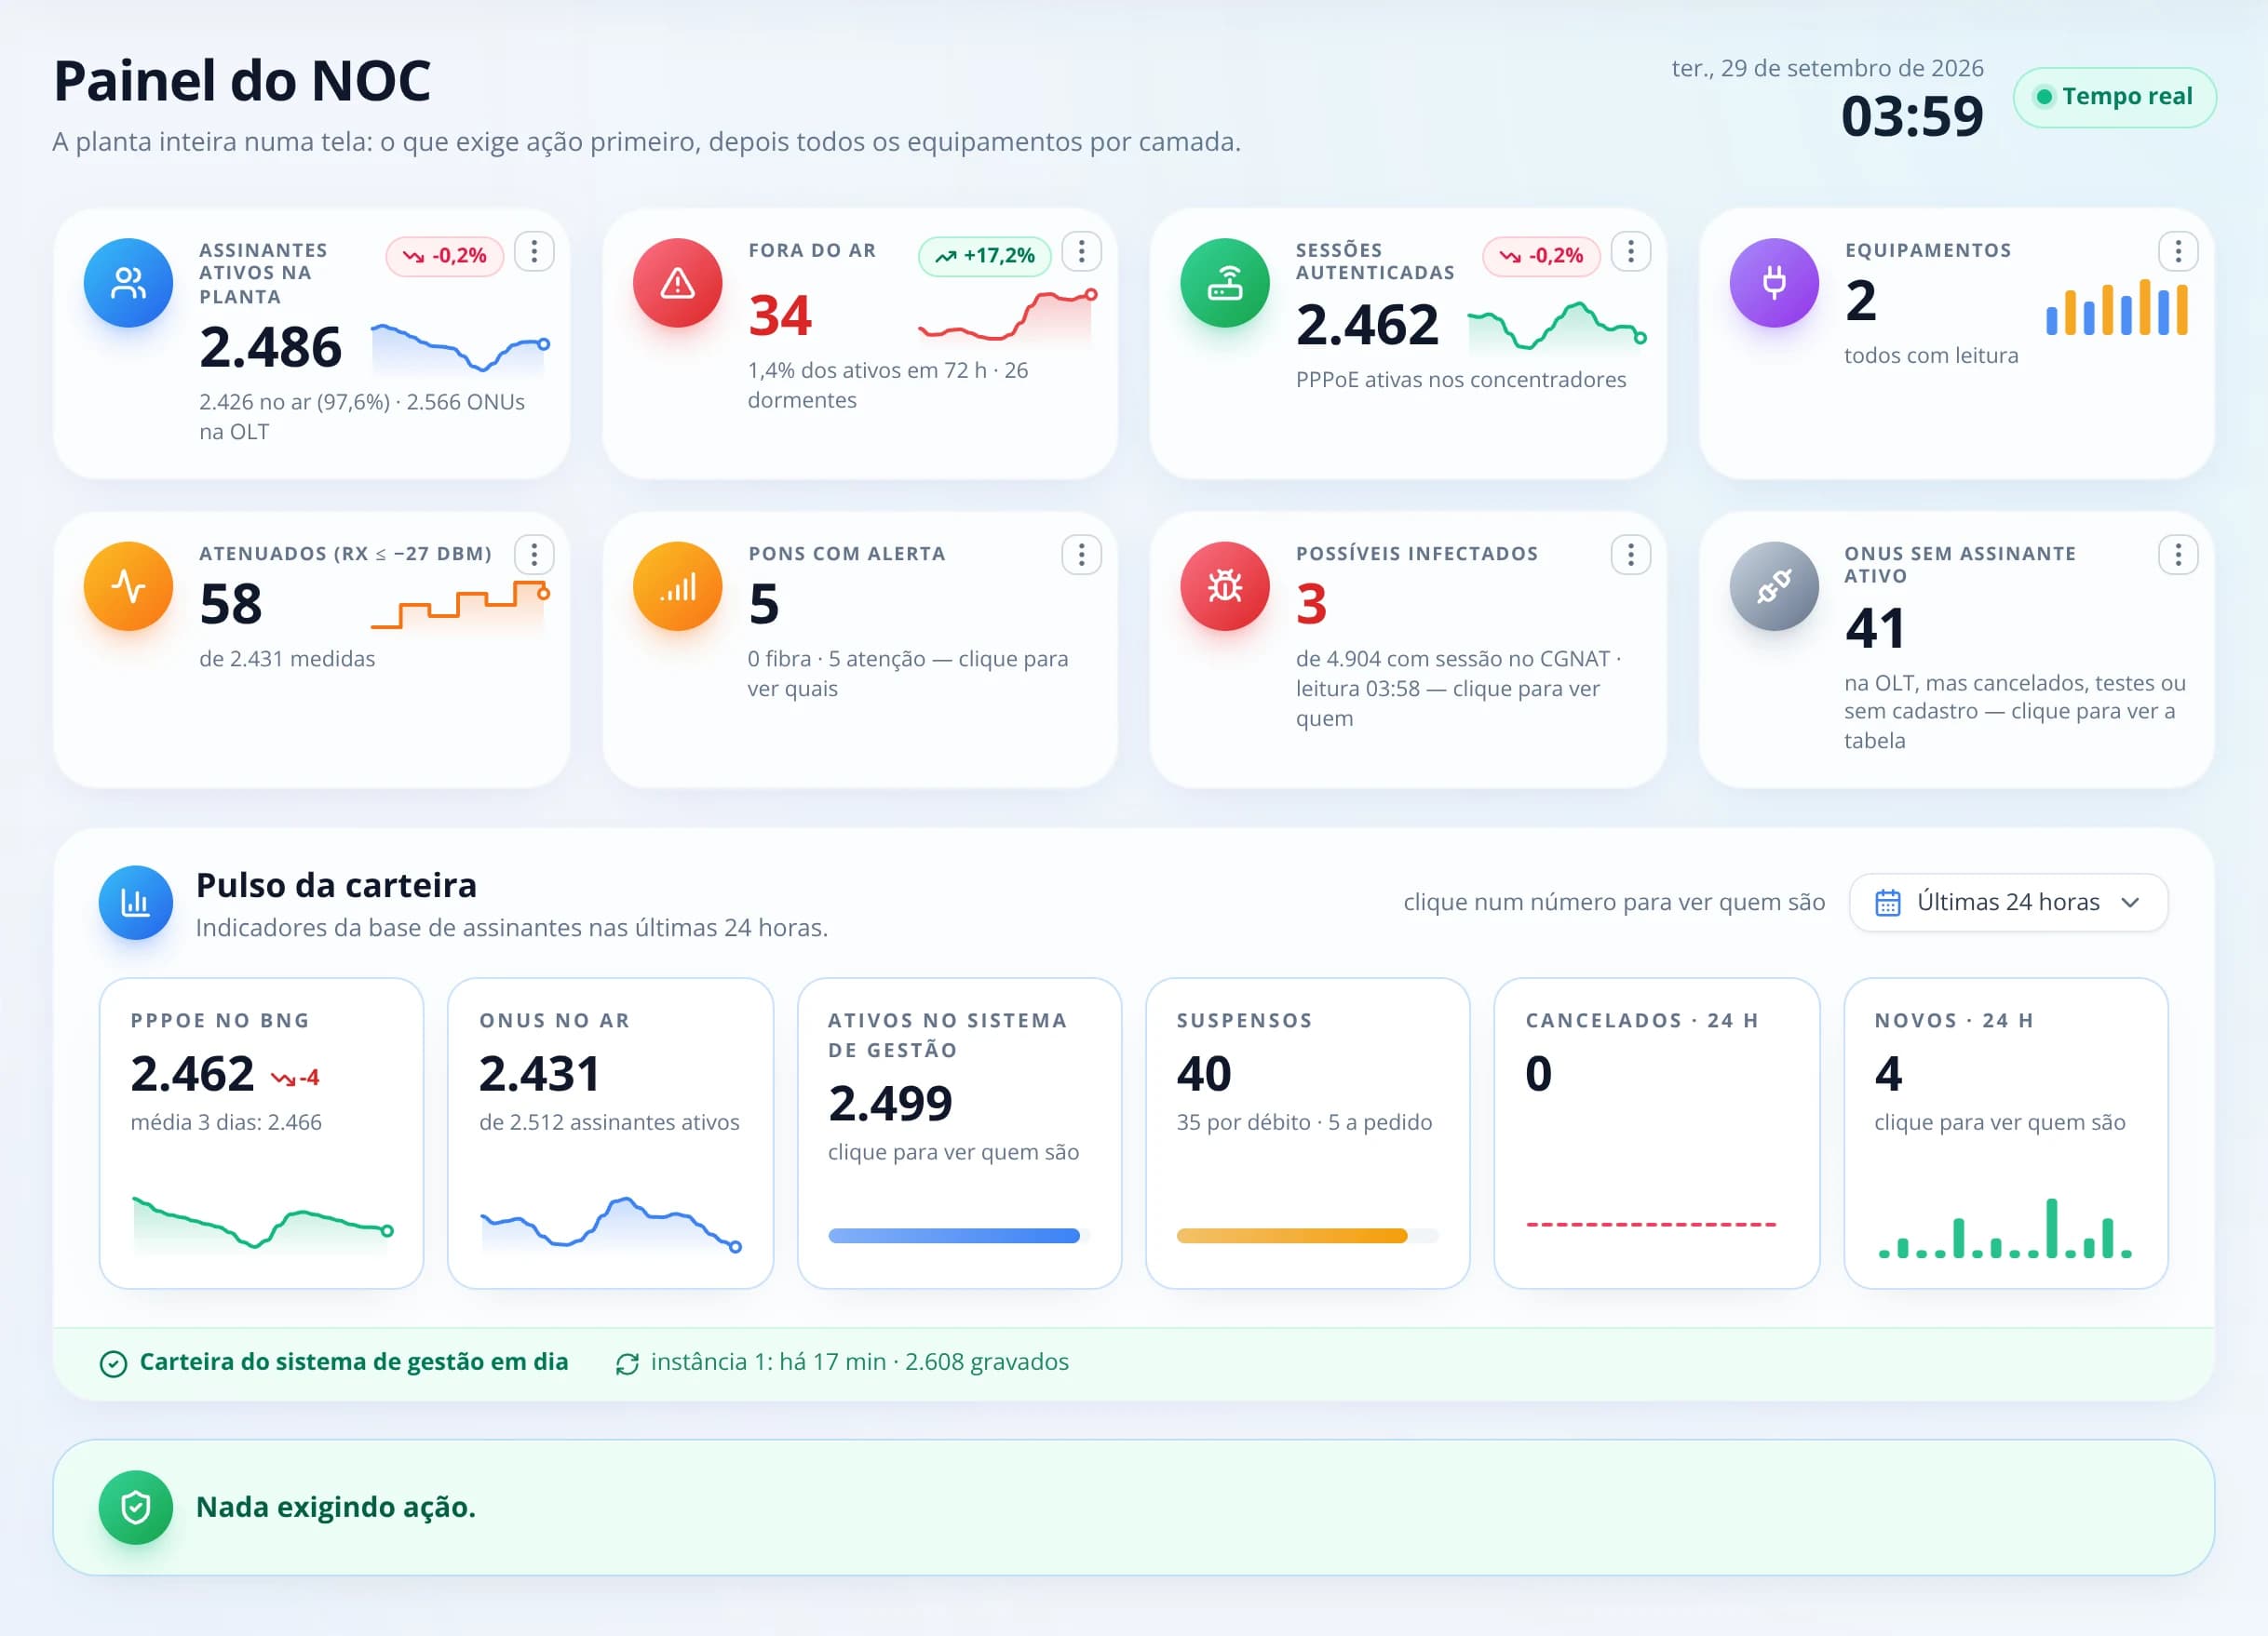Click the refresh icon beside instância 1
The width and height of the screenshot is (2268, 1636).
pos(627,1363)
